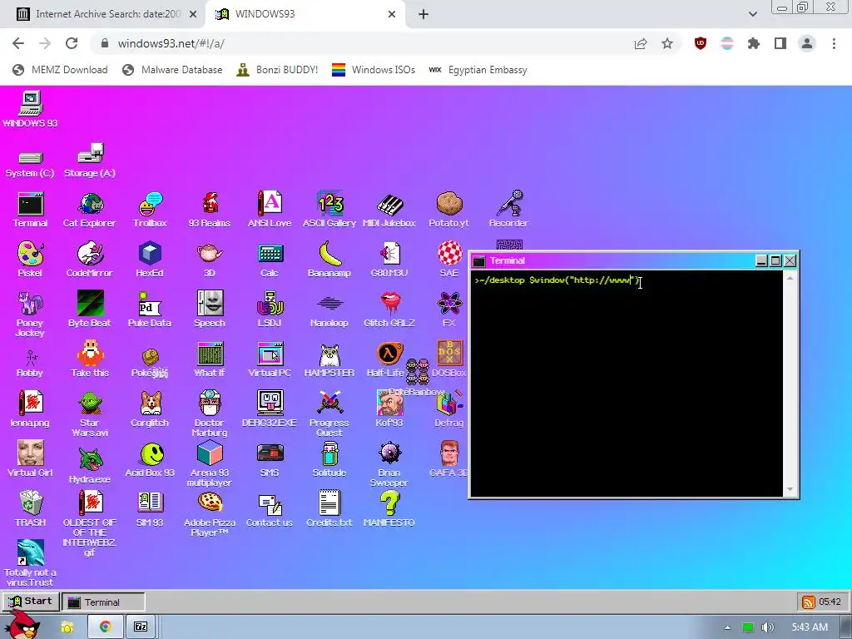Open the uBlock Origin extension icon
The image size is (852, 639).
pos(701,43)
